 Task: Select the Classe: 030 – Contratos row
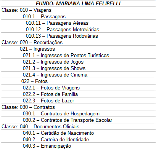pos(78,107)
